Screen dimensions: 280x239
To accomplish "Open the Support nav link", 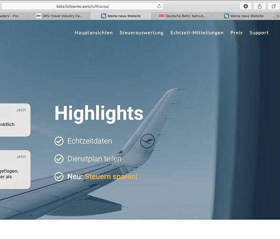I will pyautogui.click(x=259, y=33).
